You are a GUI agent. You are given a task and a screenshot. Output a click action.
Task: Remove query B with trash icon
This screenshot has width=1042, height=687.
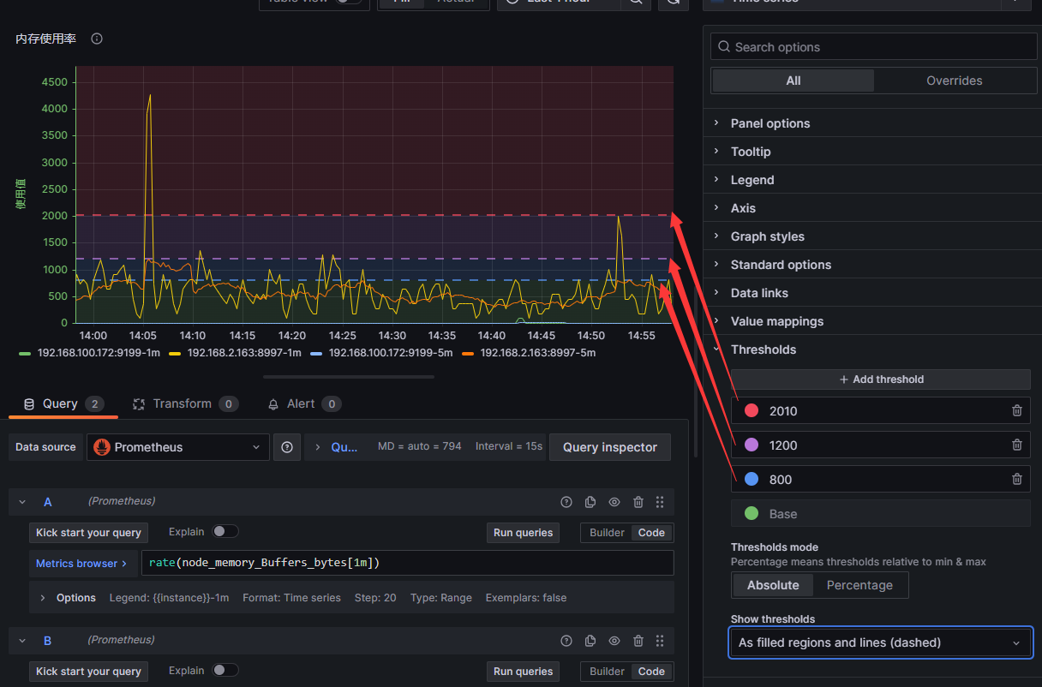638,641
